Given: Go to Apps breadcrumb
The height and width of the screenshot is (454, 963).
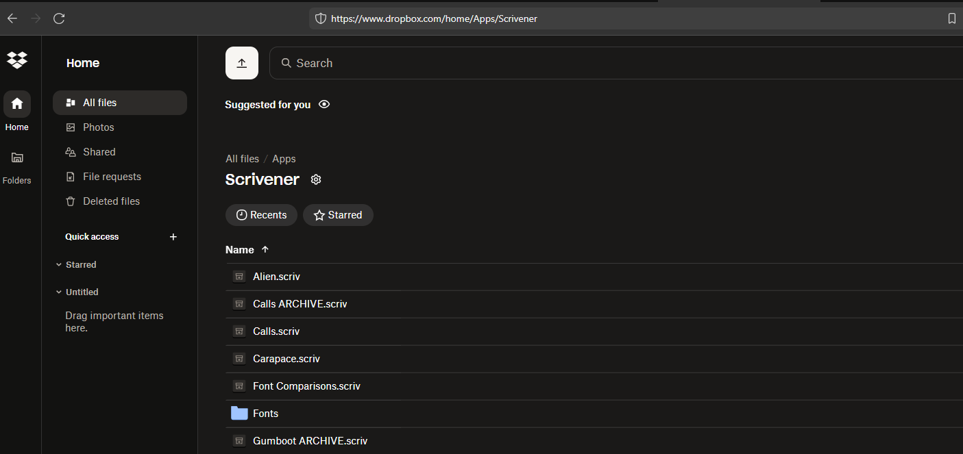Looking at the screenshot, I should point(284,159).
